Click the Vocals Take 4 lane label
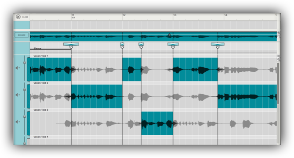 41,137
